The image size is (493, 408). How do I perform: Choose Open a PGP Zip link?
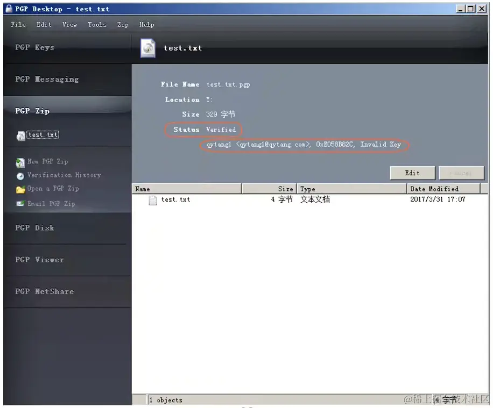(53, 189)
